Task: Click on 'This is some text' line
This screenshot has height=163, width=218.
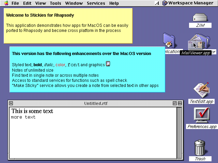Action: [32, 111]
